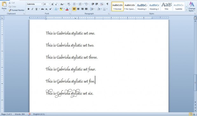
Task: Open the borders dropdown arrow
Action: coord(107,9)
